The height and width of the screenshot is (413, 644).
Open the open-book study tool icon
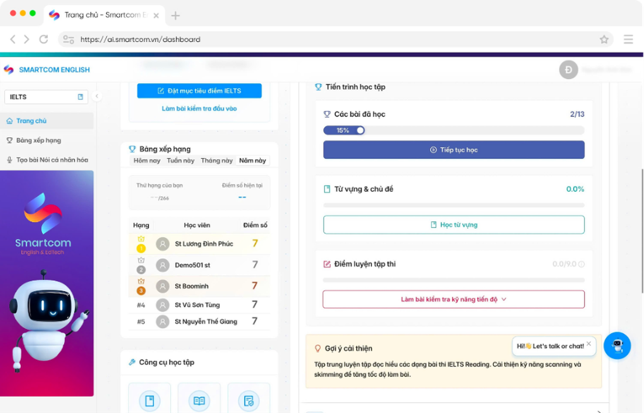point(199,401)
